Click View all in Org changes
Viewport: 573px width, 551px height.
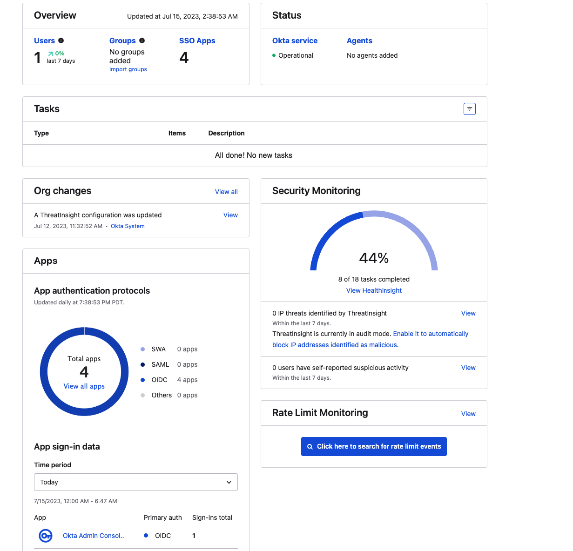pyautogui.click(x=226, y=192)
